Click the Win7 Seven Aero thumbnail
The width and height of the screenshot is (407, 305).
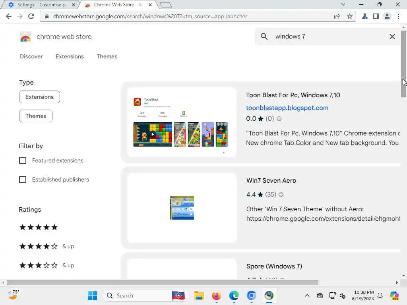182,207
